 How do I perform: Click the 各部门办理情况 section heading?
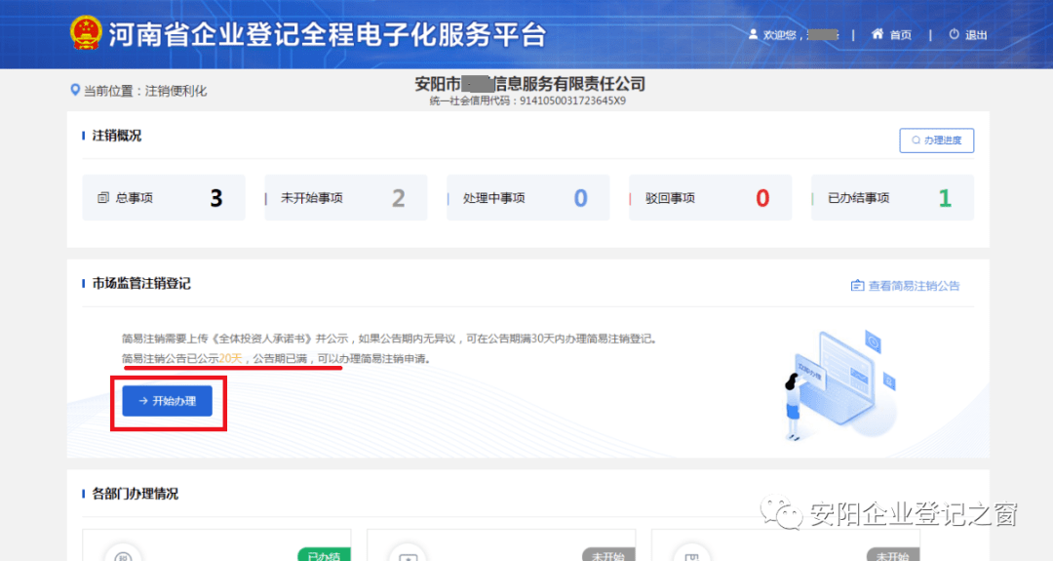135,494
